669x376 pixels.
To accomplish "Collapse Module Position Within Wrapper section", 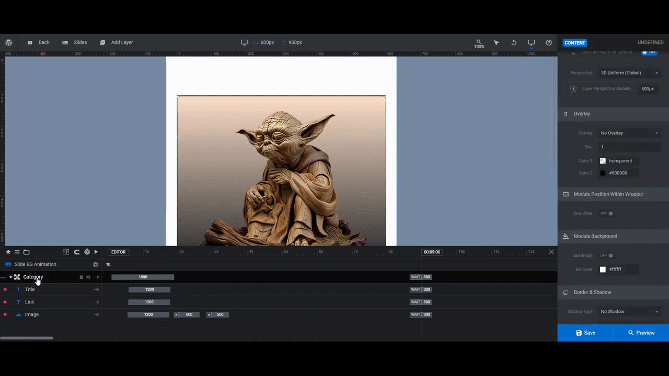I will pyautogui.click(x=614, y=194).
